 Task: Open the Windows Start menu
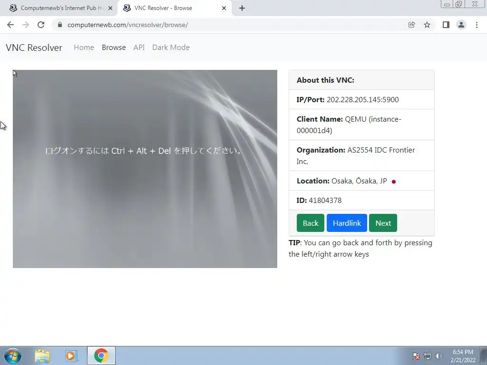(x=13, y=355)
